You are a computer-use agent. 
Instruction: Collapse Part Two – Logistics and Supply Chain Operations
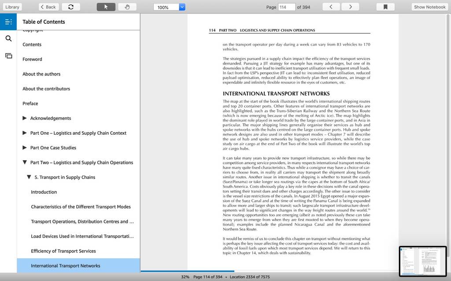tap(25, 162)
